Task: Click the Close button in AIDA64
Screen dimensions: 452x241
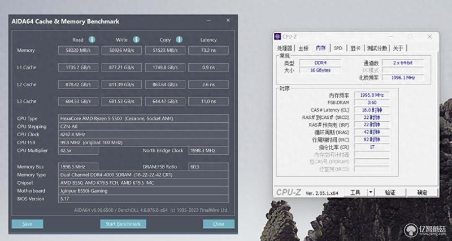Action: [x=219, y=224]
